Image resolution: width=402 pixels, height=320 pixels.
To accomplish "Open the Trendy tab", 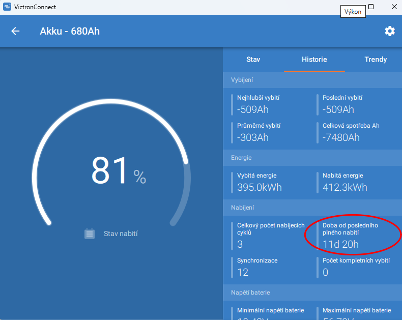I will pyautogui.click(x=376, y=60).
